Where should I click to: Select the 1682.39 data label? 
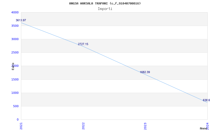(x=145, y=72)
